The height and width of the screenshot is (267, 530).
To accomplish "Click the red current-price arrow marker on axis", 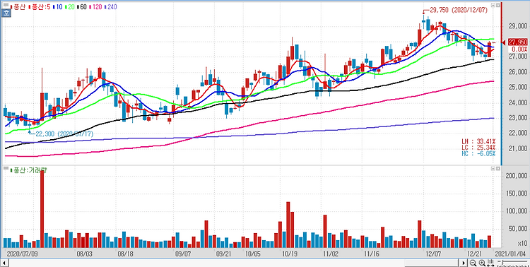I will click(504, 42).
